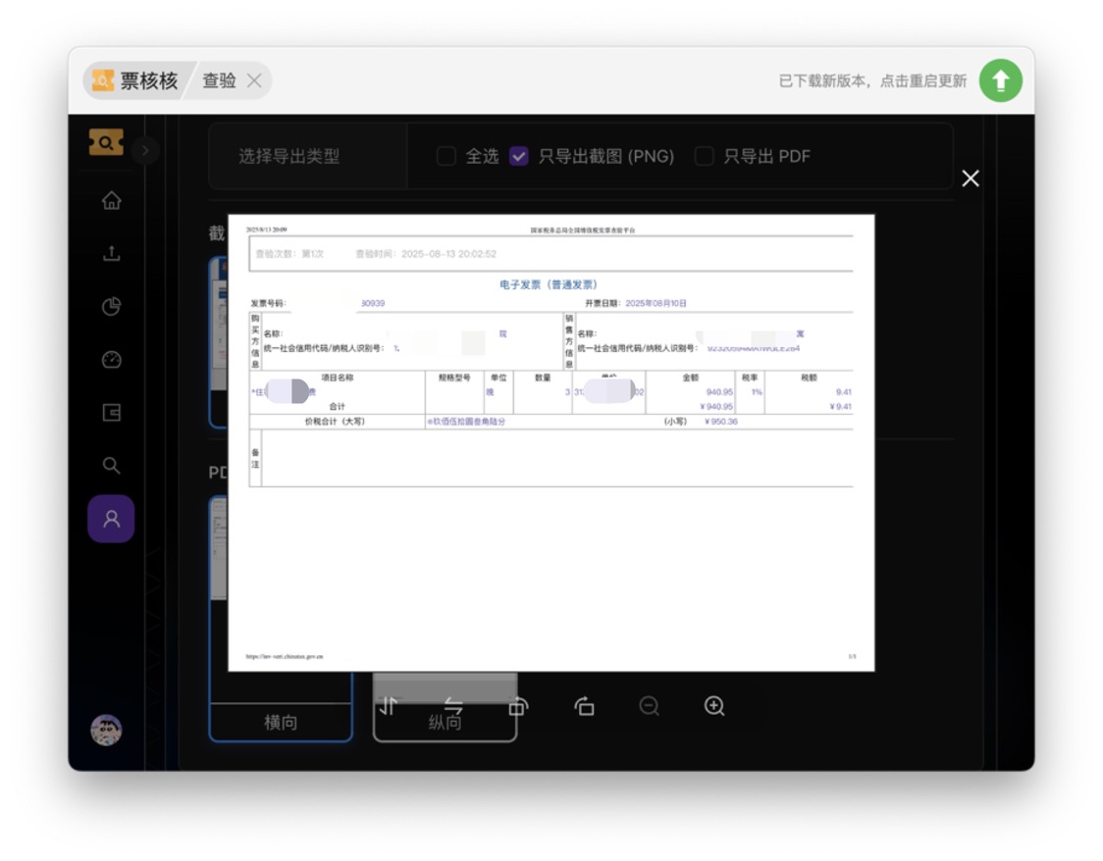Click the green update arrow button

1000,80
